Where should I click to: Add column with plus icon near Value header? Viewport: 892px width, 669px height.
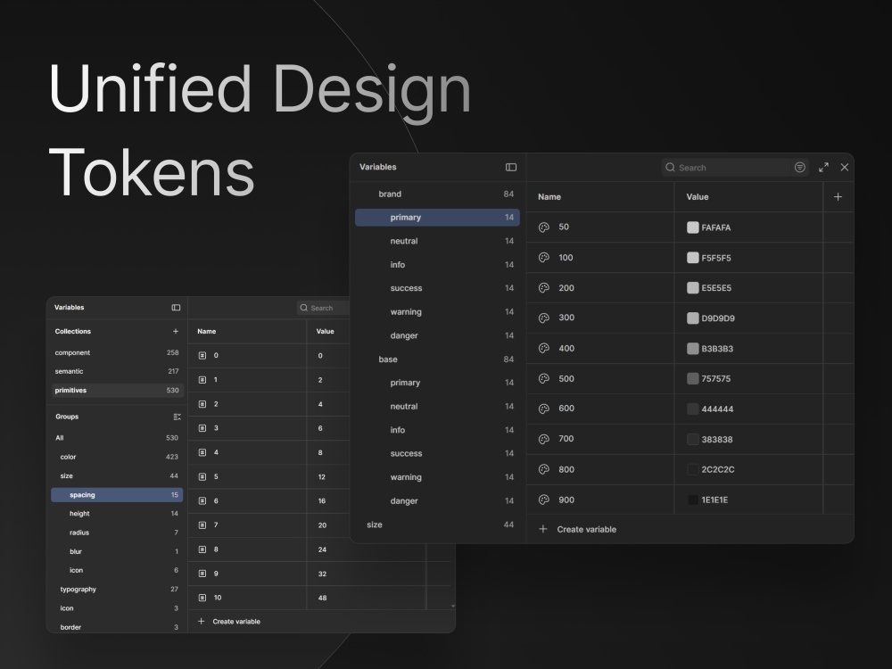pyautogui.click(x=838, y=197)
